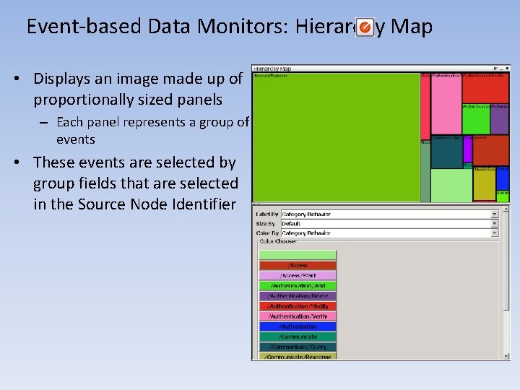This screenshot has height=390, width=520.
Task: Click sub-bullet "Each panel represents a group of"
Action: 153,122
